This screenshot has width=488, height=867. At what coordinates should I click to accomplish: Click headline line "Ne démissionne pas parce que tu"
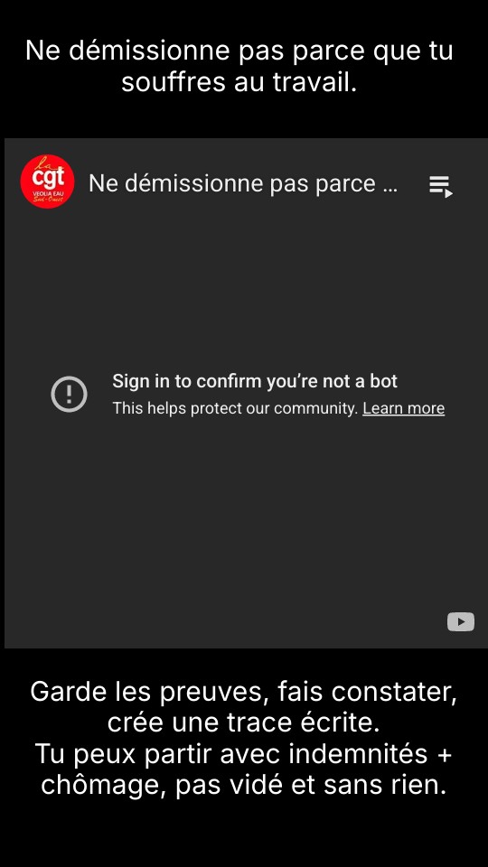[239, 51]
